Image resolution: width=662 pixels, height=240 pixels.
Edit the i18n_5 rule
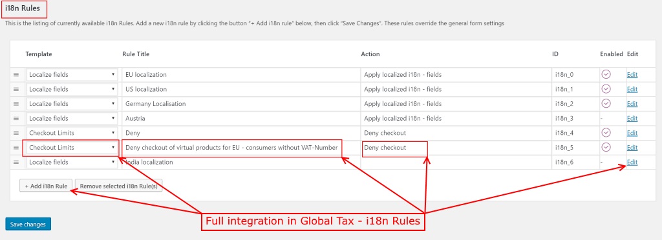coord(632,147)
